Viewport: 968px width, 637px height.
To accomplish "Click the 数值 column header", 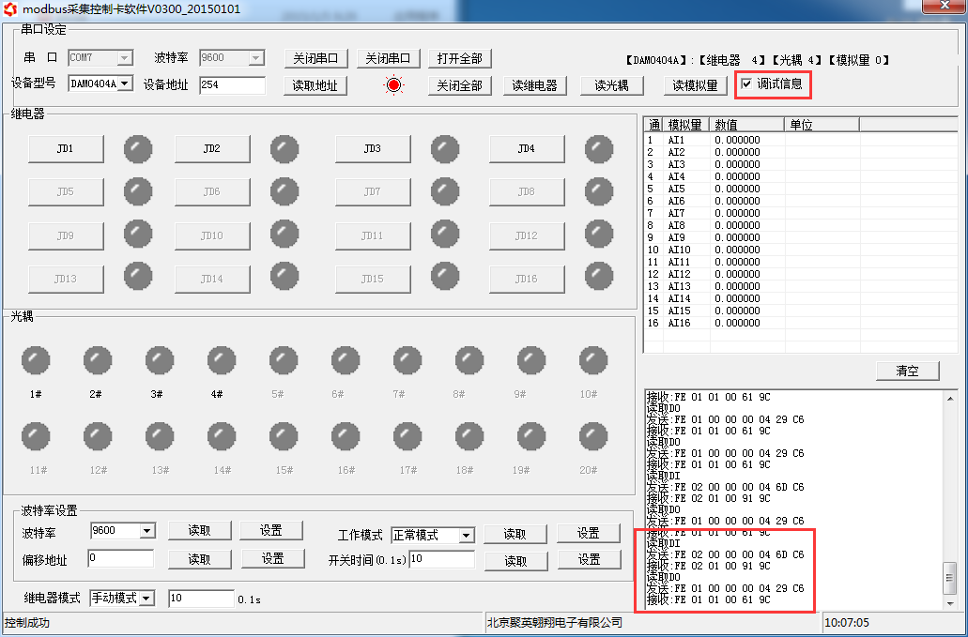I will [746, 125].
